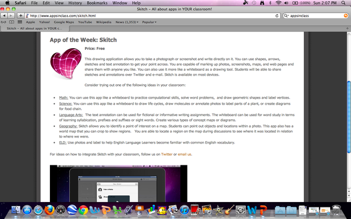351x219 pixels.
Task: Click the Apple bookmark link
Action: [x=31, y=22]
